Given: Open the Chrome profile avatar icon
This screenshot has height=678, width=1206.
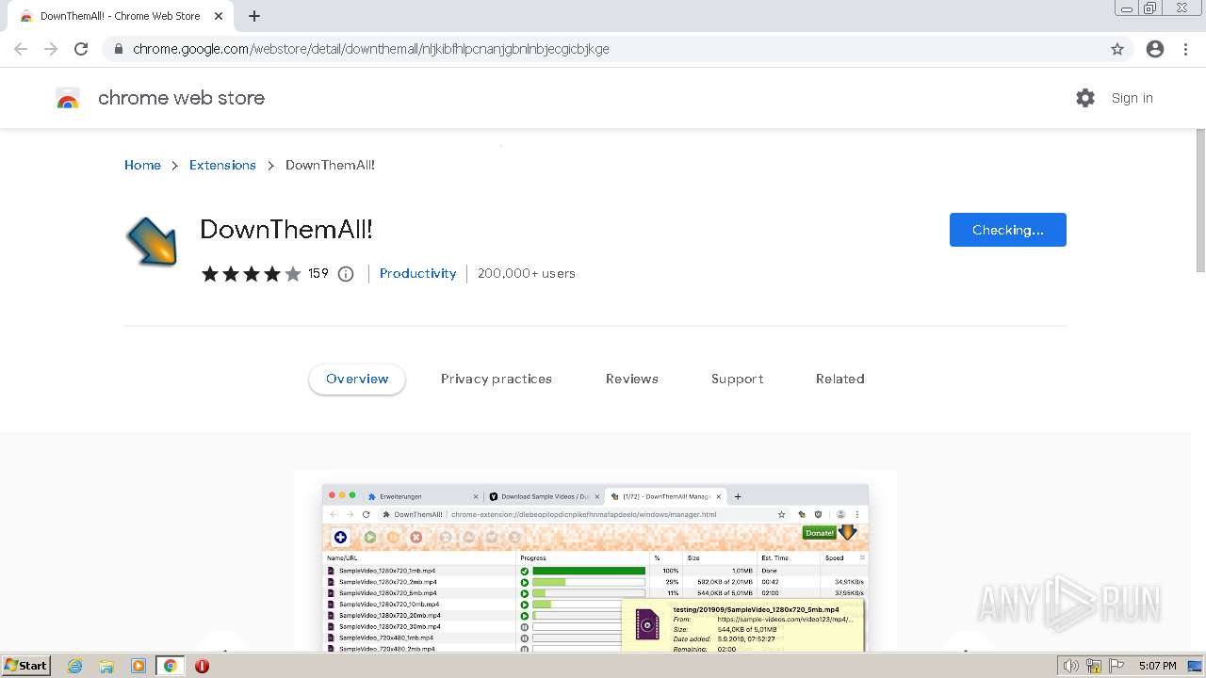Looking at the screenshot, I should coord(1155,49).
